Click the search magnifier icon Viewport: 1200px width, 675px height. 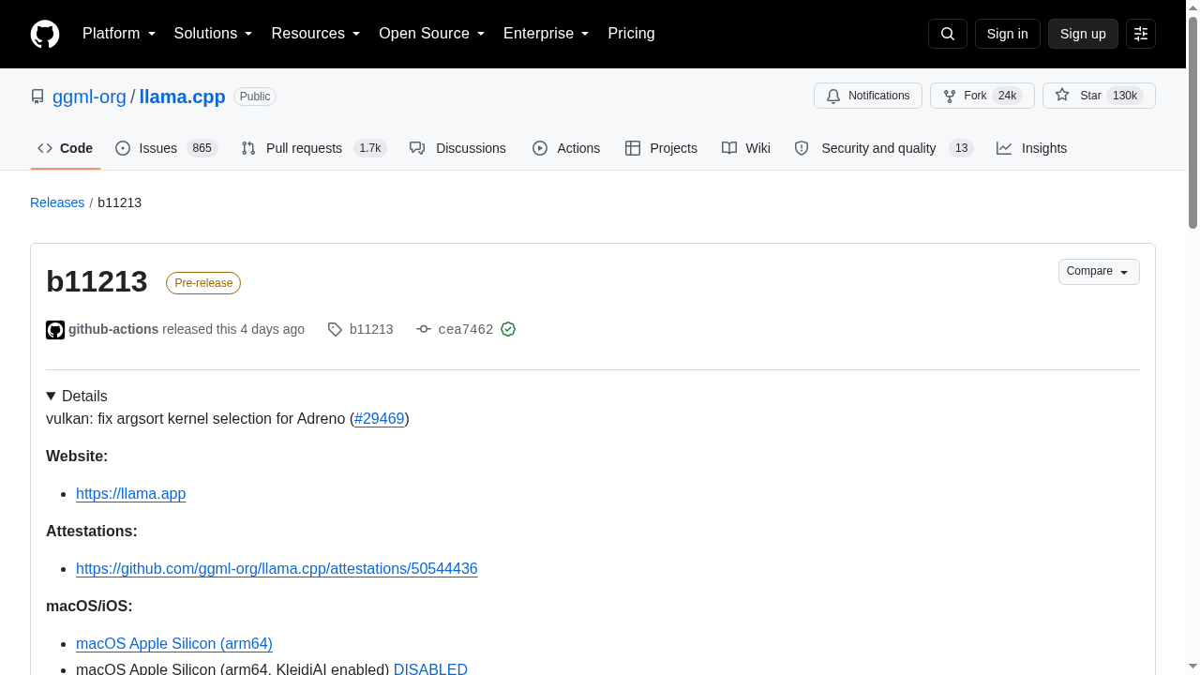[948, 34]
